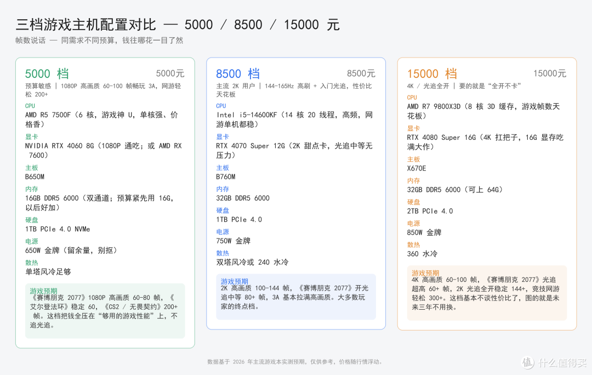Click the subtitle starting with 帧数说话
The height and width of the screenshot is (375, 592).
[99, 41]
